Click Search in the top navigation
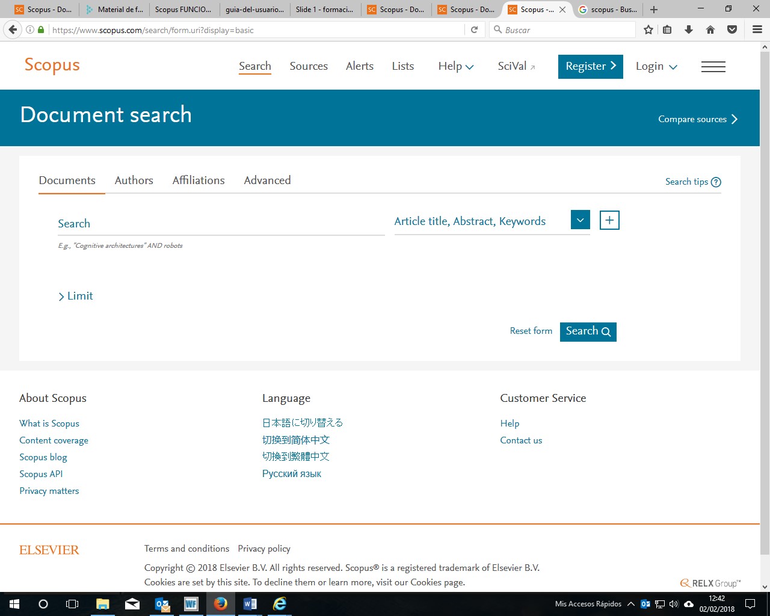770x616 pixels. tap(255, 66)
